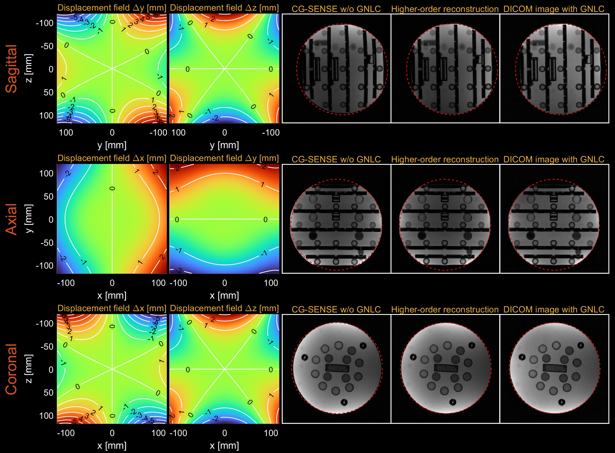Select the Coronal Higher-order reconstruction image
Image resolution: width=615 pixels, height=453 pixels.
click(x=445, y=369)
